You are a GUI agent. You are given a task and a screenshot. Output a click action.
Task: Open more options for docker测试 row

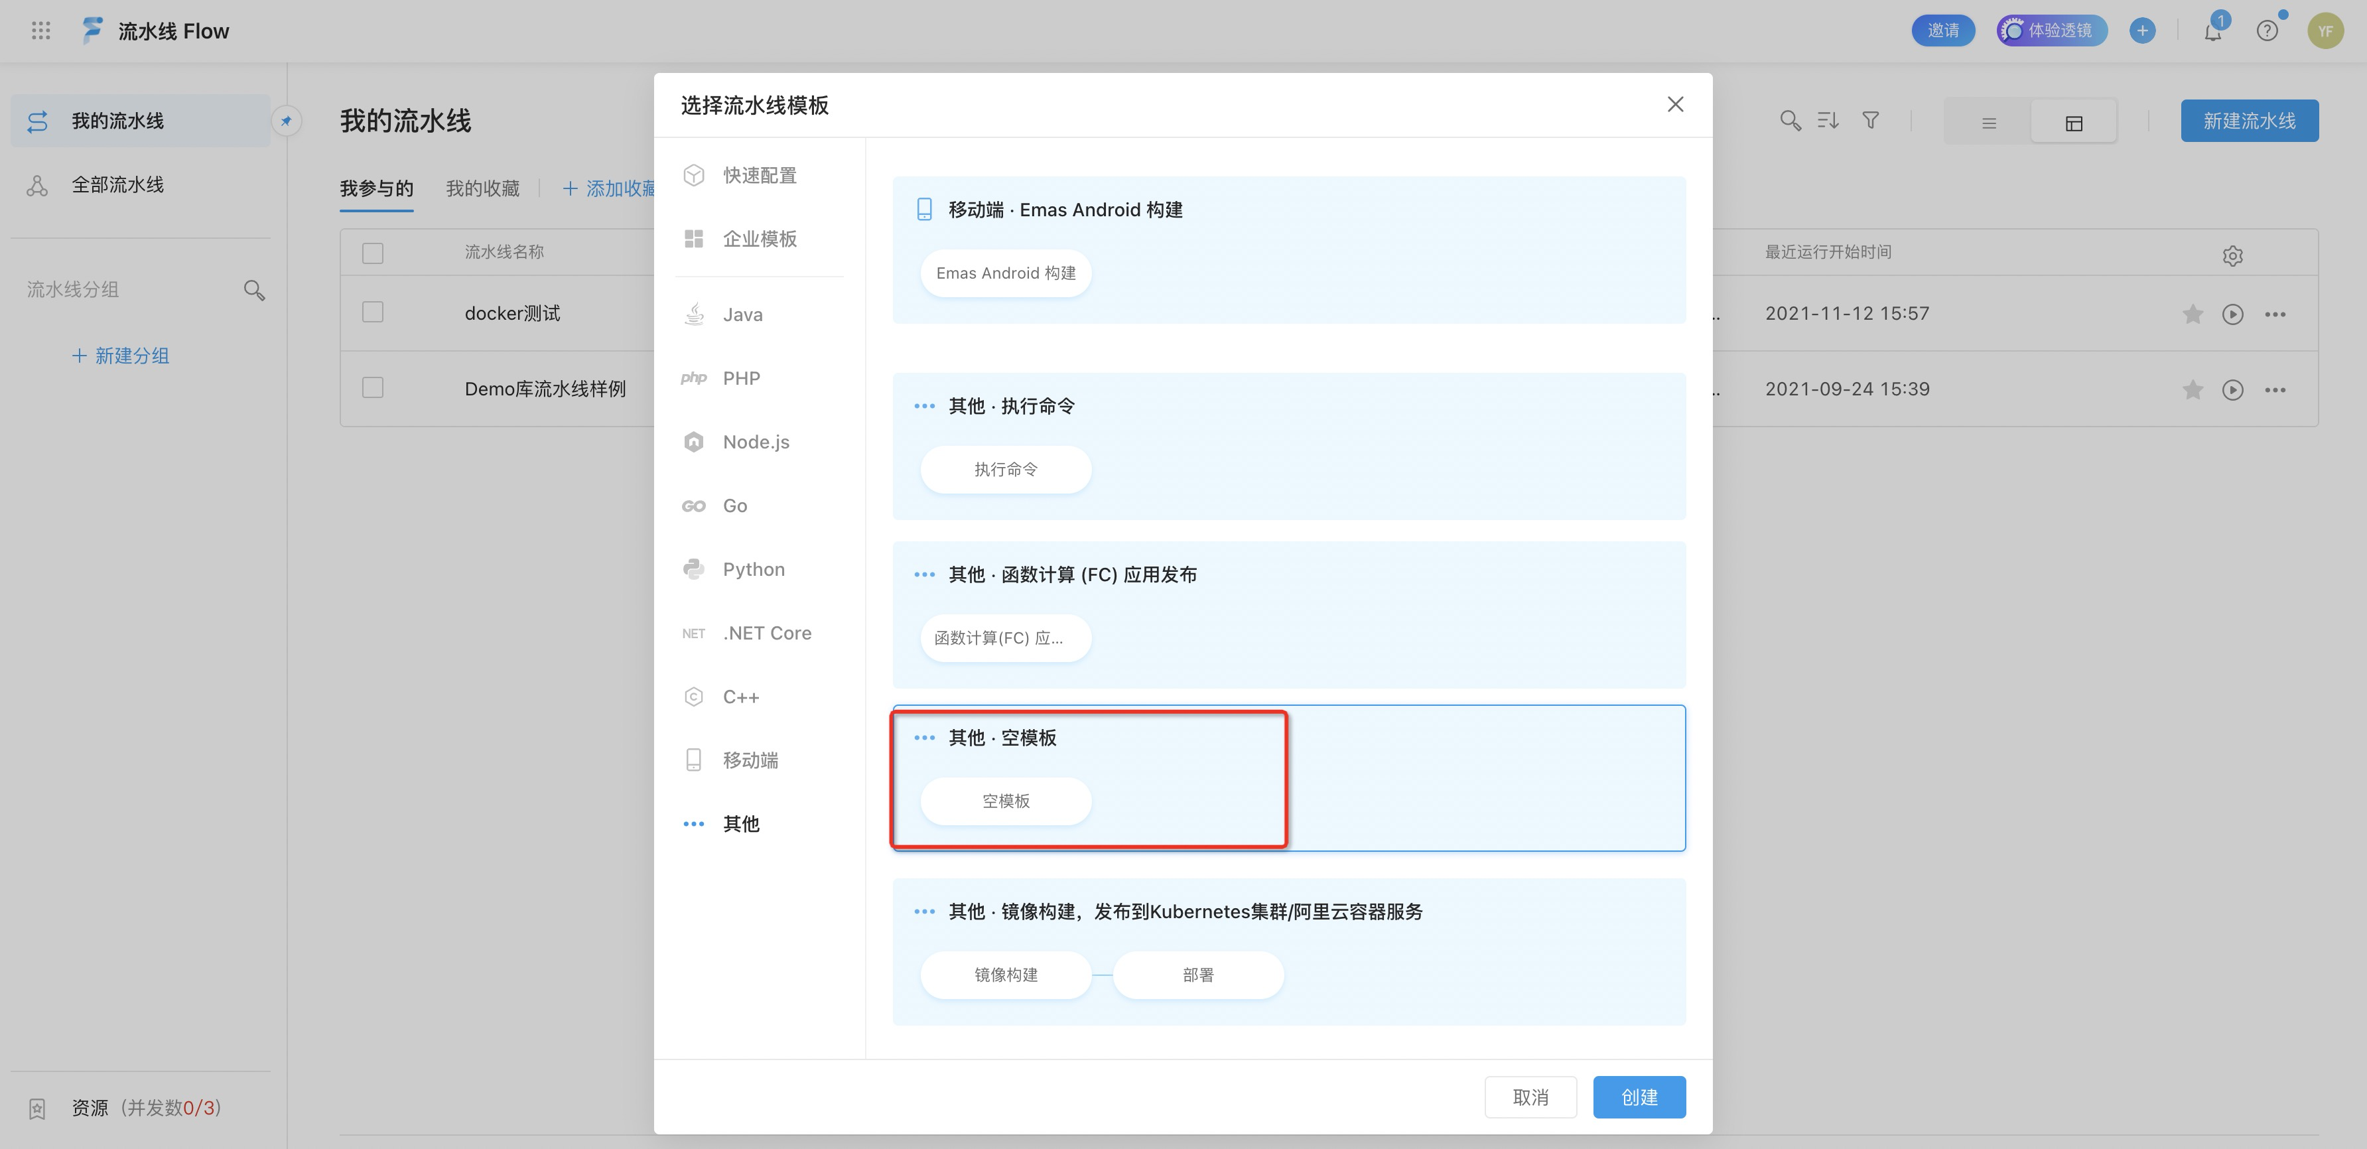tap(2275, 314)
